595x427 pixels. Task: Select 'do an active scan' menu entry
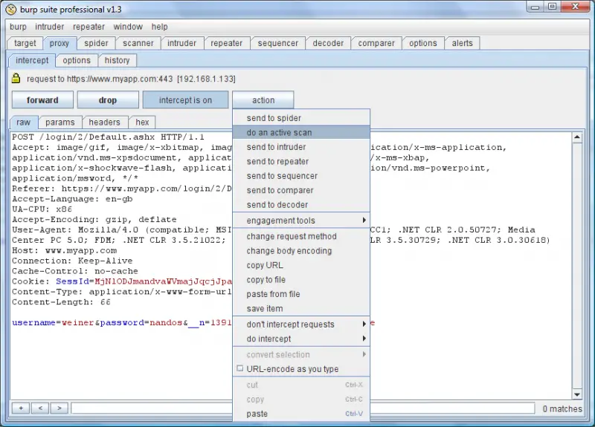[x=301, y=132]
